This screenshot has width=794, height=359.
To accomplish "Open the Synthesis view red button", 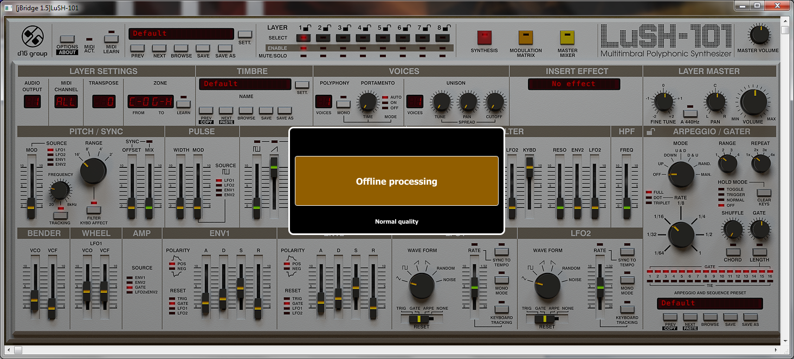I will coord(484,37).
